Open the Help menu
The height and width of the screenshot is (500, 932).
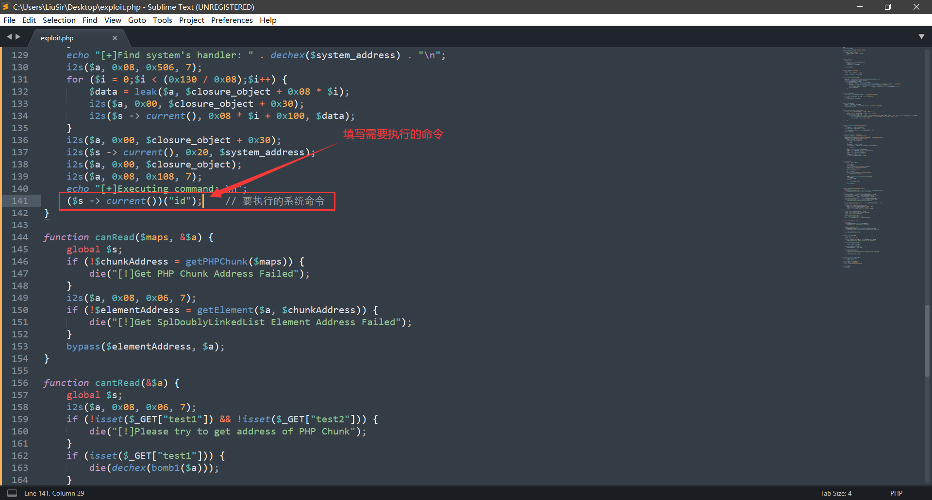pyautogui.click(x=268, y=20)
